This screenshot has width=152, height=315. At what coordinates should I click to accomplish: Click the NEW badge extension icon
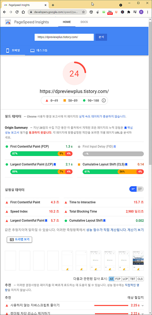(x=110, y=12)
